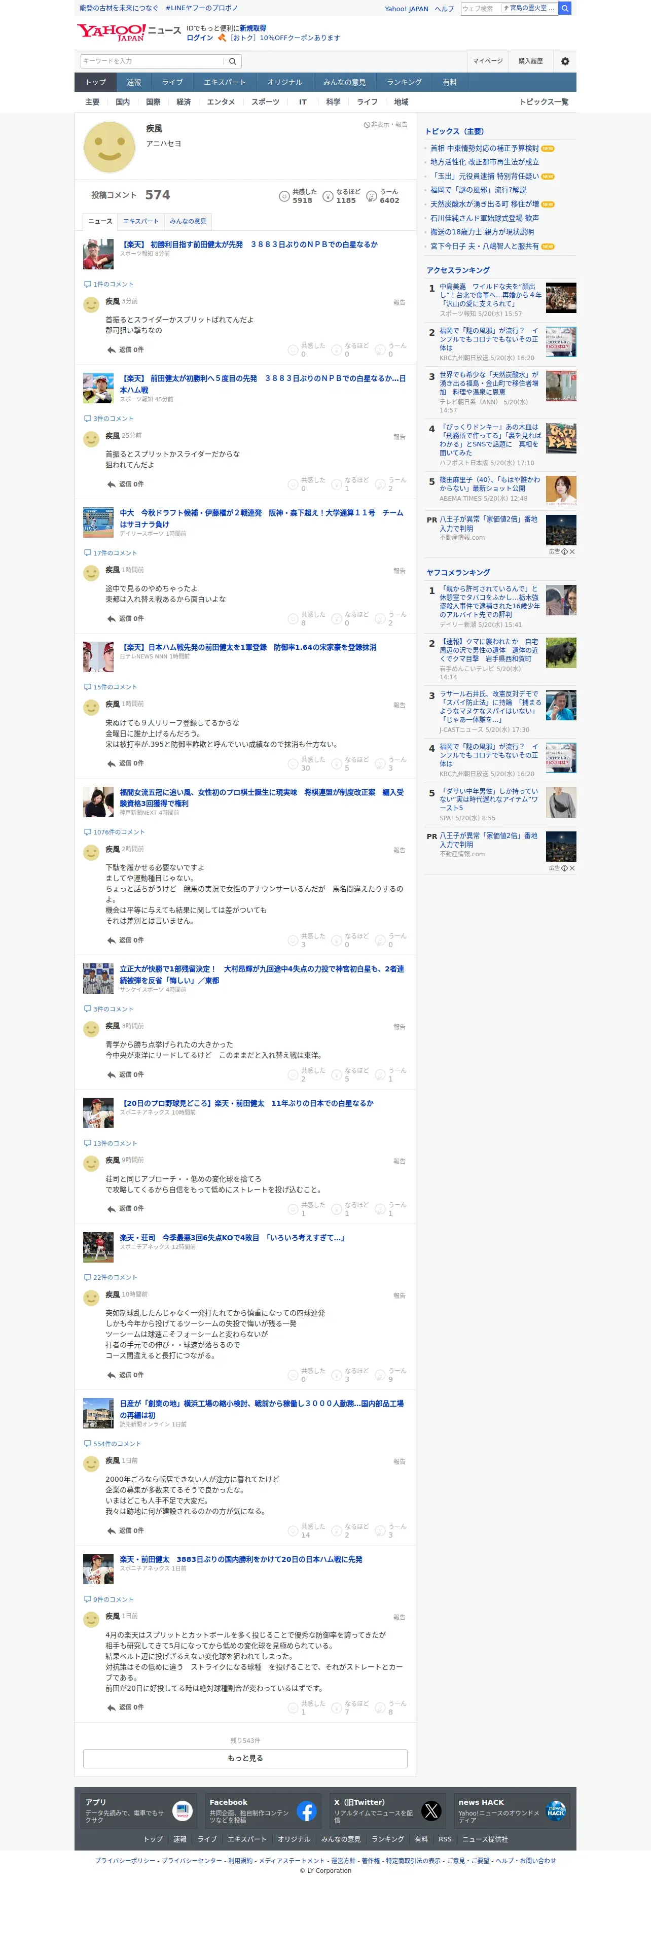
Task: Open トピックス一覧 link
Action: [x=544, y=102]
